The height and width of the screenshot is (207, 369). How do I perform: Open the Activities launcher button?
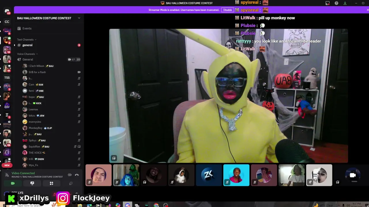(52, 183)
